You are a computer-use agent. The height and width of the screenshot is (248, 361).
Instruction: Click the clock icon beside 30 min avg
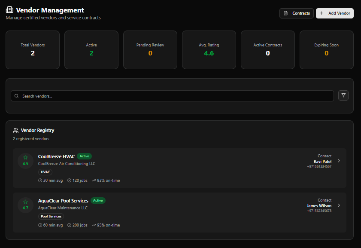[x=40, y=181]
